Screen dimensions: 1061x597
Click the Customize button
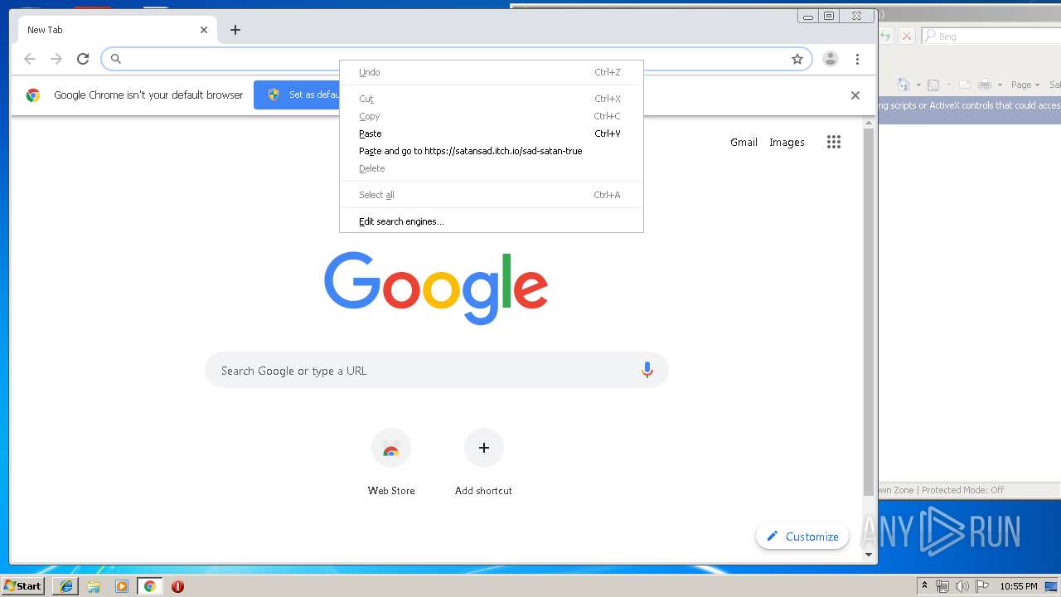[x=802, y=536]
